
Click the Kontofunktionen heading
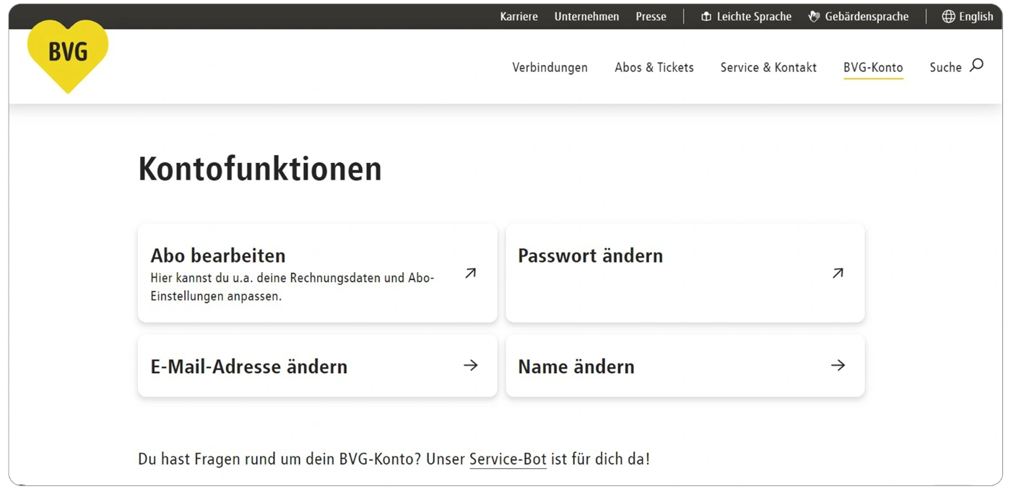tap(260, 169)
